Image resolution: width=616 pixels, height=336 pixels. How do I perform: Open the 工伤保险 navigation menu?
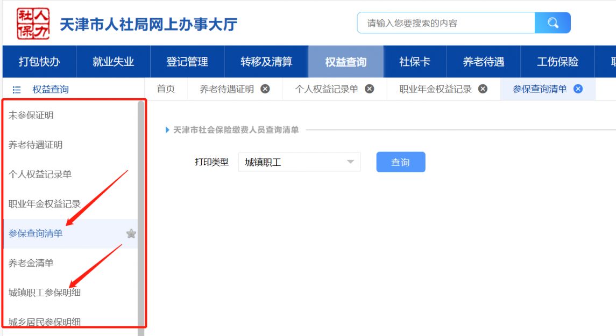[x=557, y=62]
